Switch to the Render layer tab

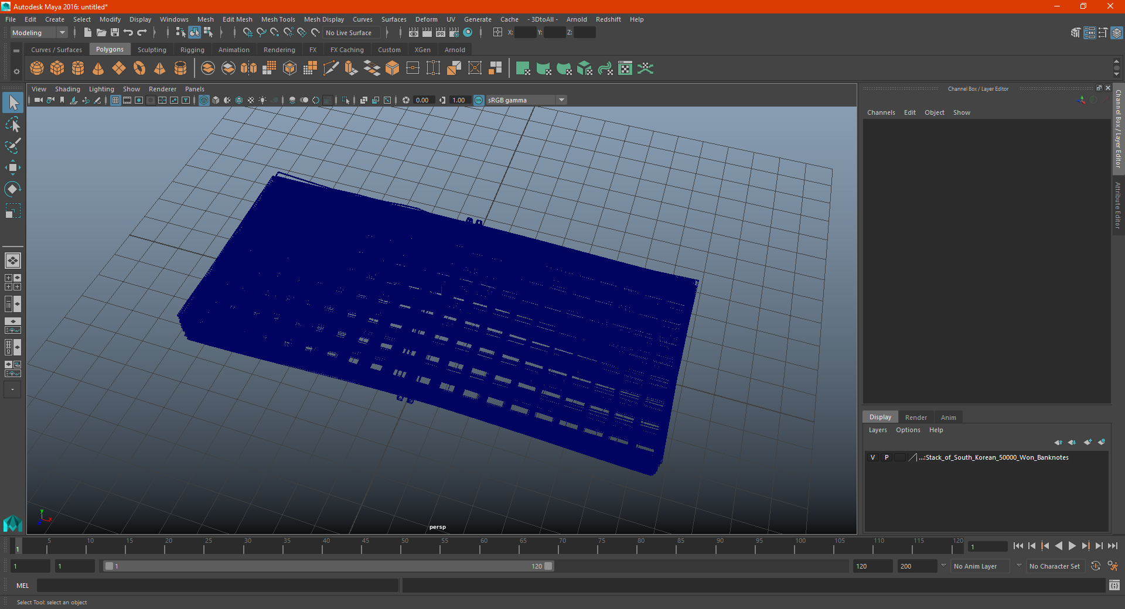pos(916,418)
